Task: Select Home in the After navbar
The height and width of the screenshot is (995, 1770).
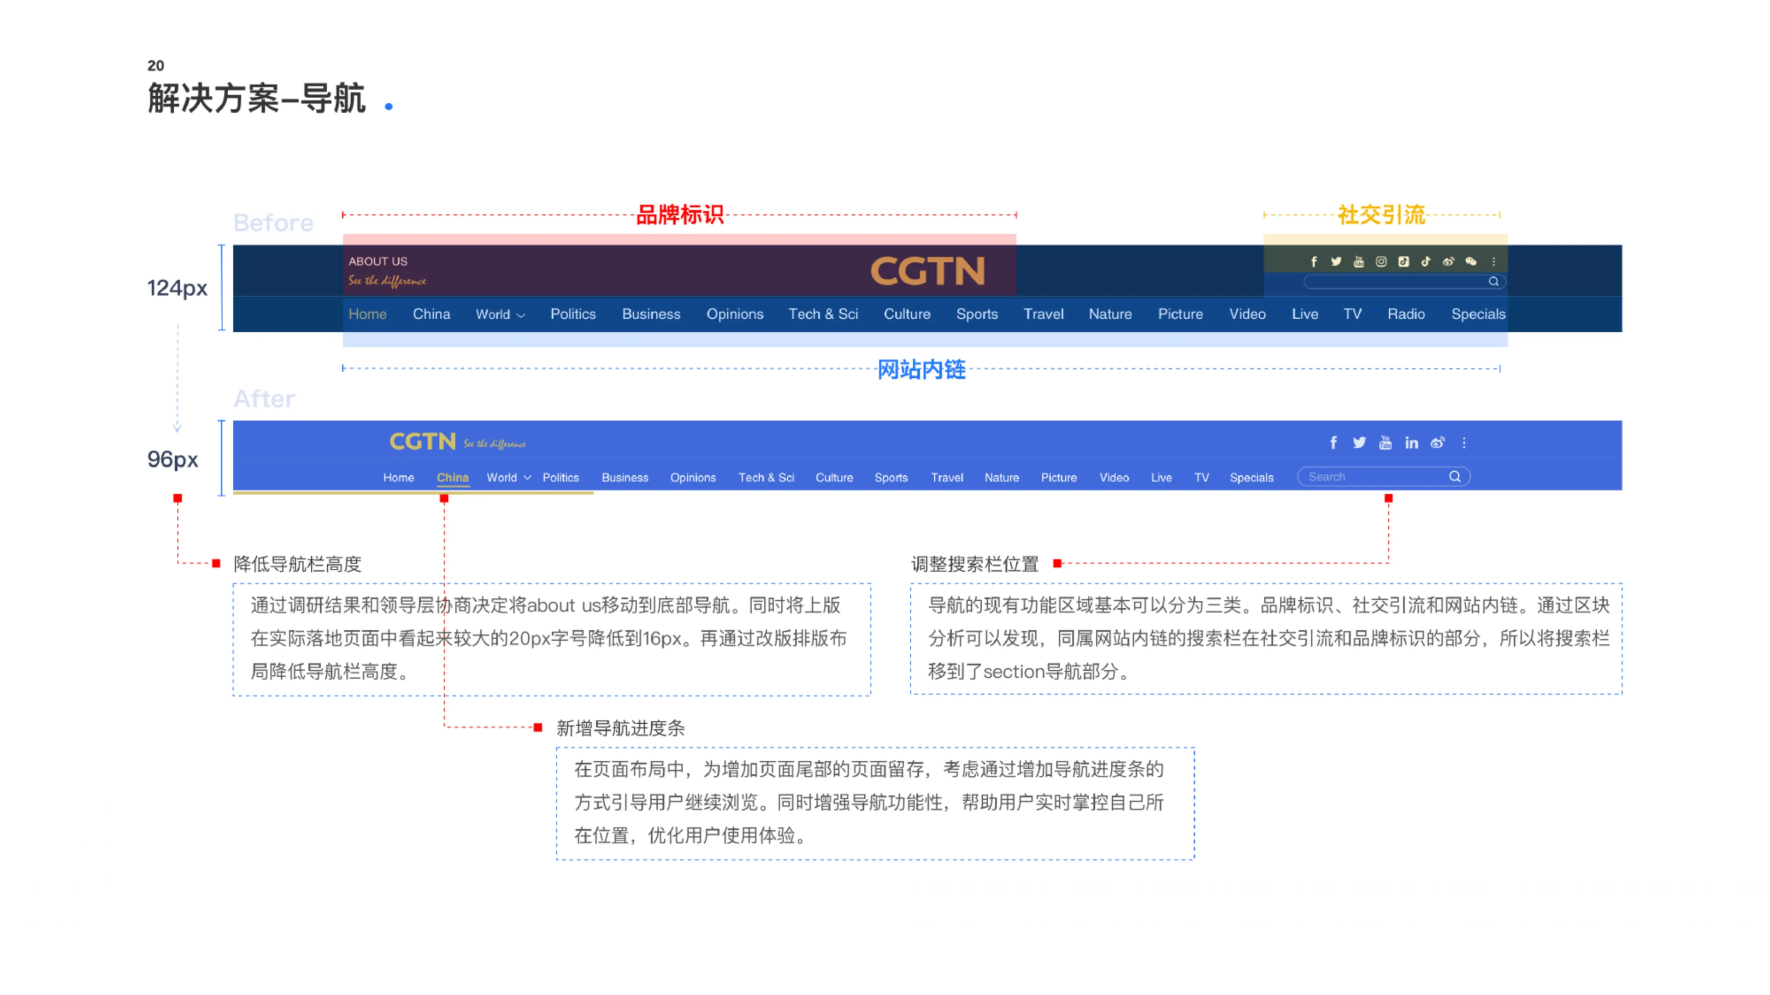Action: coord(399,477)
